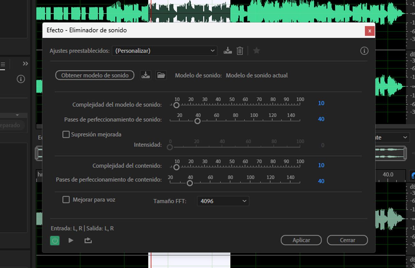Toggle looped playback preview icon
The height and width of the screenshot is (268, 415).
point(88,240)
